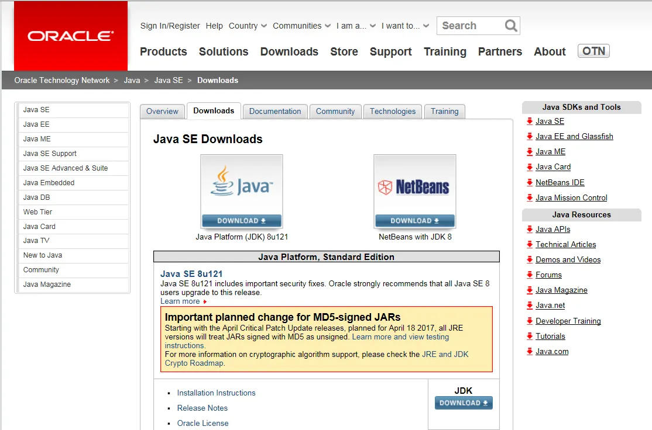This screenshot has width=652, height=430.
Task: Open JRE and JDK Crypto Roadmap link
Action: point(445,355)
